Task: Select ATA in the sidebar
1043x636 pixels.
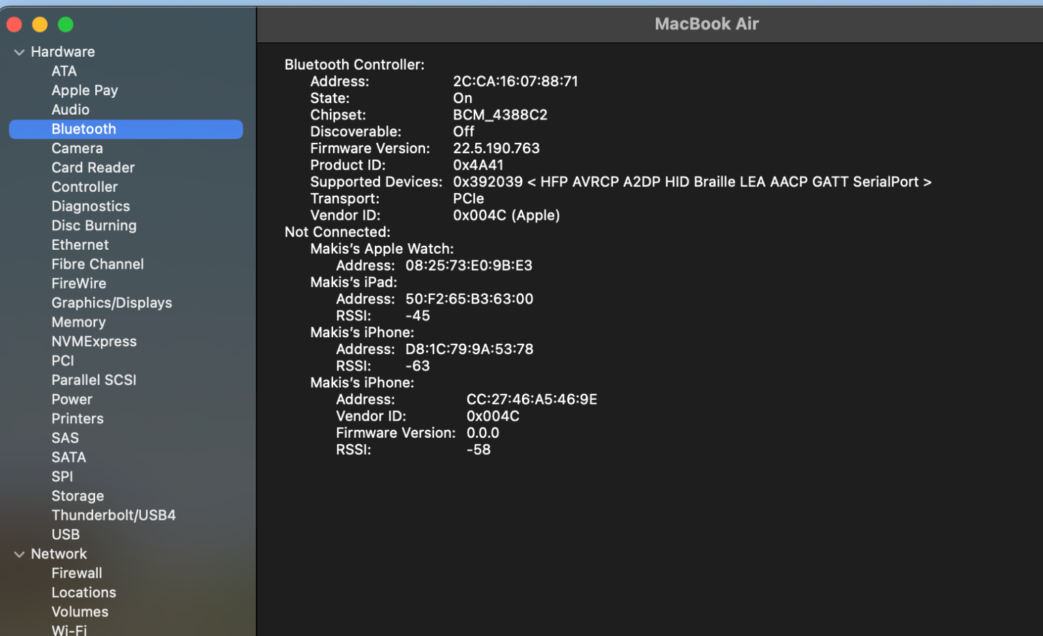Action: click(x=64, y=71)
